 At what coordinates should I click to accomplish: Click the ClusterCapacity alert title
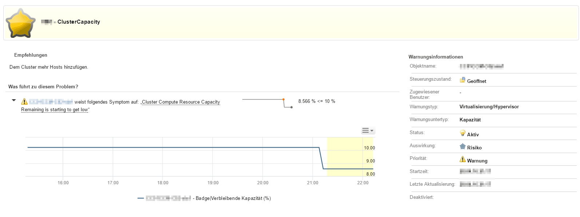coord(79,22)
